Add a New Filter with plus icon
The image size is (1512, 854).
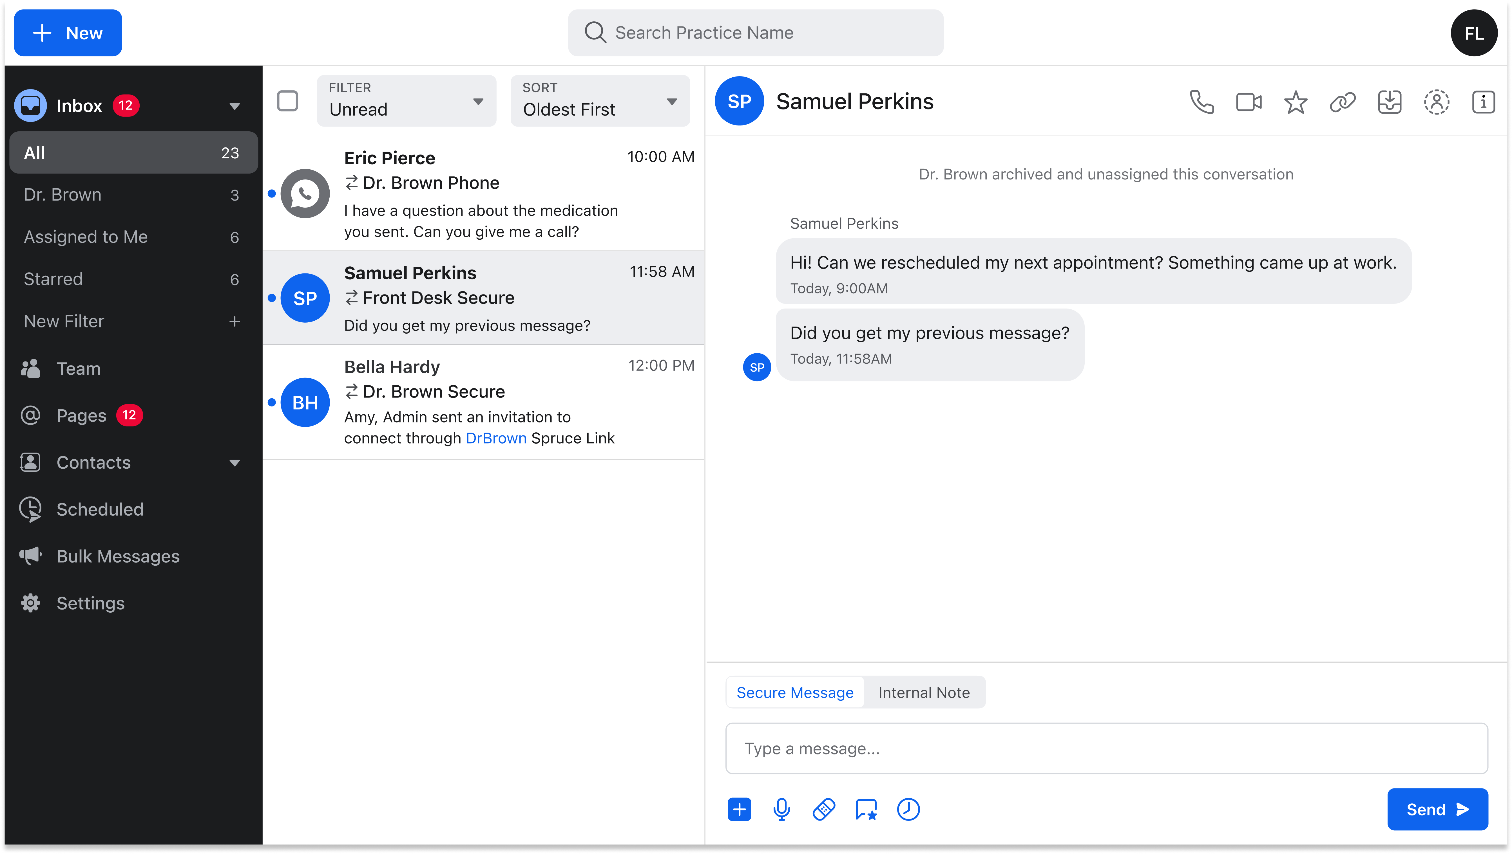234,322
